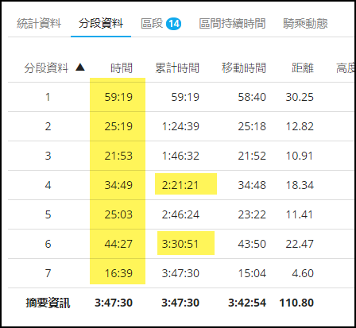Click moving time 21:52
Viewport: 356px width, 328px height.
pyautogui.click(x=252, y=156)
